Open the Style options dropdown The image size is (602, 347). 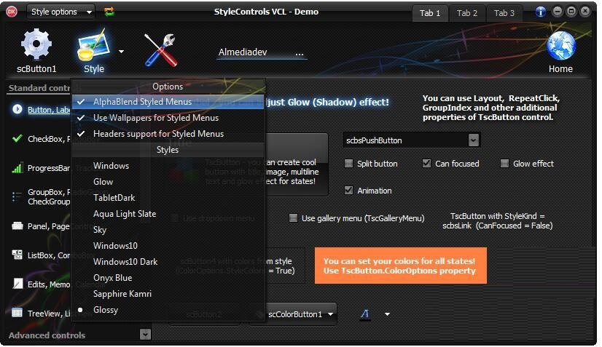(x=60, y=12)
